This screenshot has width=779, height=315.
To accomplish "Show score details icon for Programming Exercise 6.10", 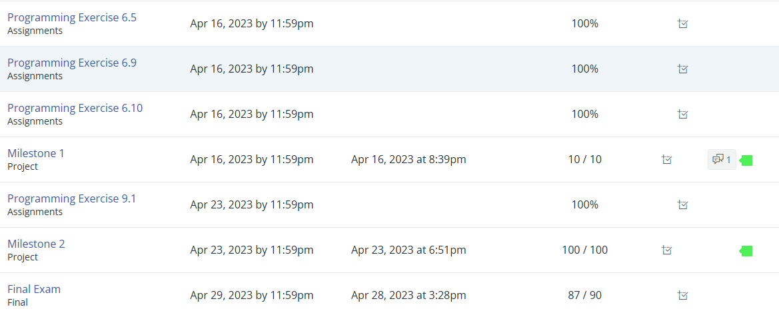I will click(683, 114).
